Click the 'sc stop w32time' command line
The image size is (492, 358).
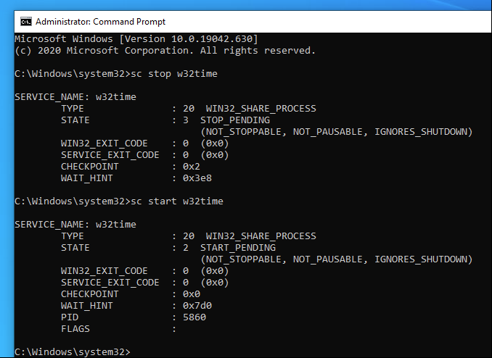point(116,74)
